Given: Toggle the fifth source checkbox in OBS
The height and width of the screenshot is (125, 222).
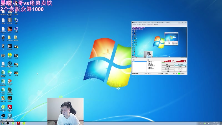Looking at the screenshot, I should coord(148,67).
